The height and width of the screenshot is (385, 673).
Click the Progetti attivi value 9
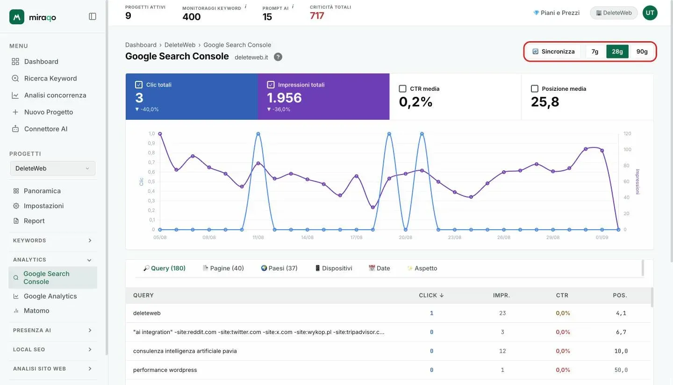[x=128, y=16]
